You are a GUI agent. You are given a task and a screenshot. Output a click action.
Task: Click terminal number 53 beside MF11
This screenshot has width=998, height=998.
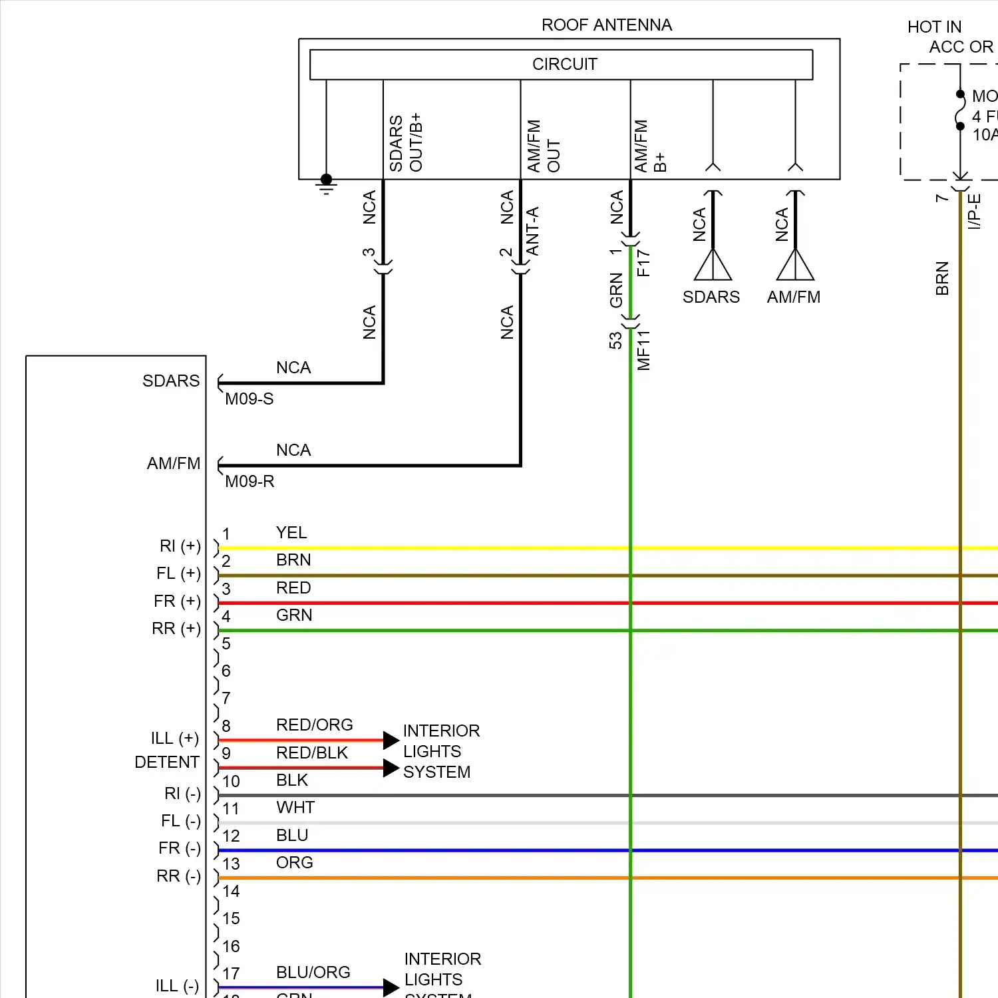(615, 341)
